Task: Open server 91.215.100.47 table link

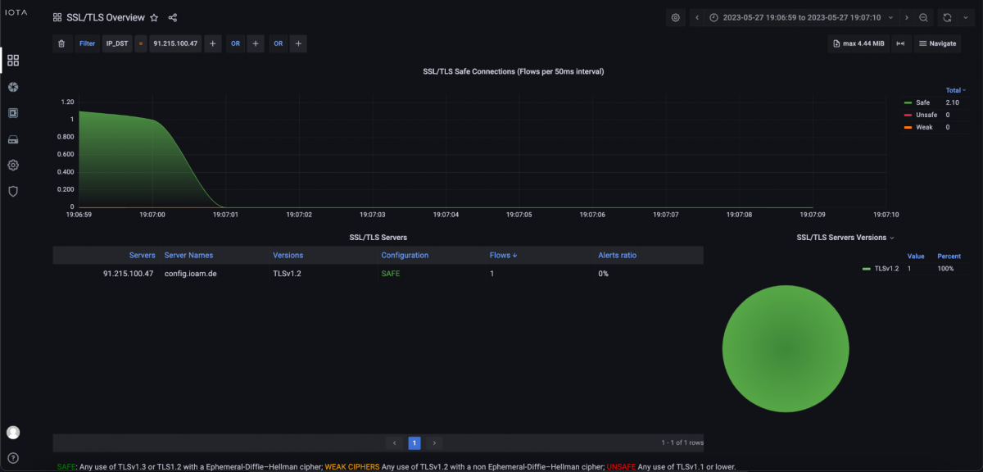Action: [128, 274]
